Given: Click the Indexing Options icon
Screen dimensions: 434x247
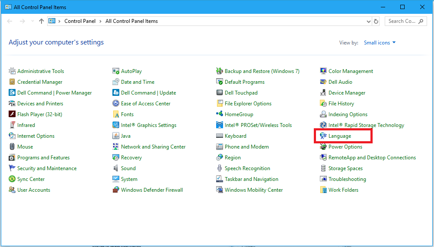Looking at the screenshot, I should tap(323, 114).
